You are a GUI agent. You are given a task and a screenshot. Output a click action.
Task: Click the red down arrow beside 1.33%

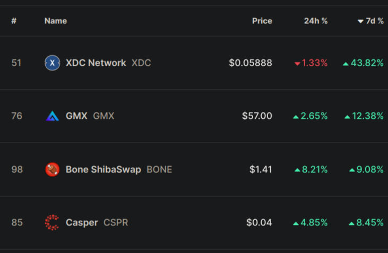pos(297,64)
